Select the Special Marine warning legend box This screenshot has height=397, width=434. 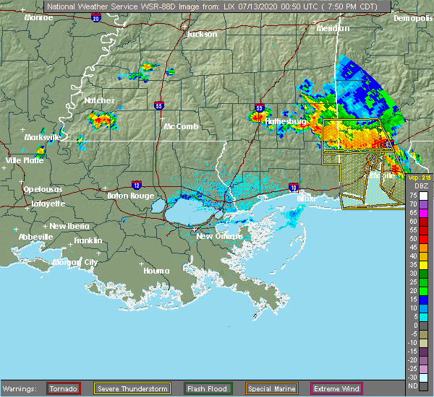(272, 388)
